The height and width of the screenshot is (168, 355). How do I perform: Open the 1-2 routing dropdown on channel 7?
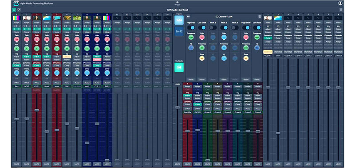(77, 26)
